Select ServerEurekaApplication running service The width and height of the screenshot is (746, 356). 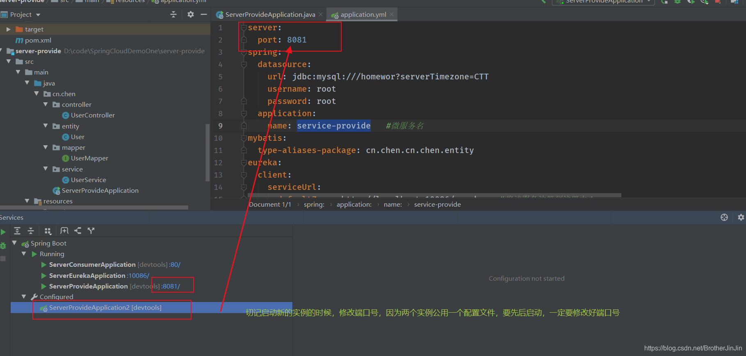[87, 276]
